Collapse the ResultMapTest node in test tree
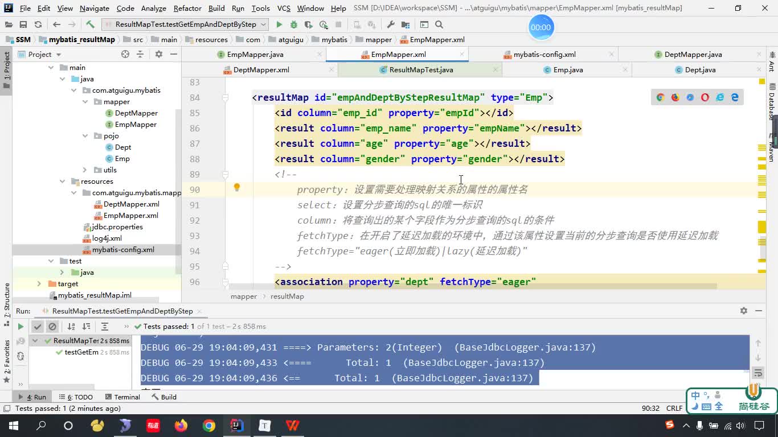Image resolution: width=778 pixels, height=437 pixels. [35, 341]
